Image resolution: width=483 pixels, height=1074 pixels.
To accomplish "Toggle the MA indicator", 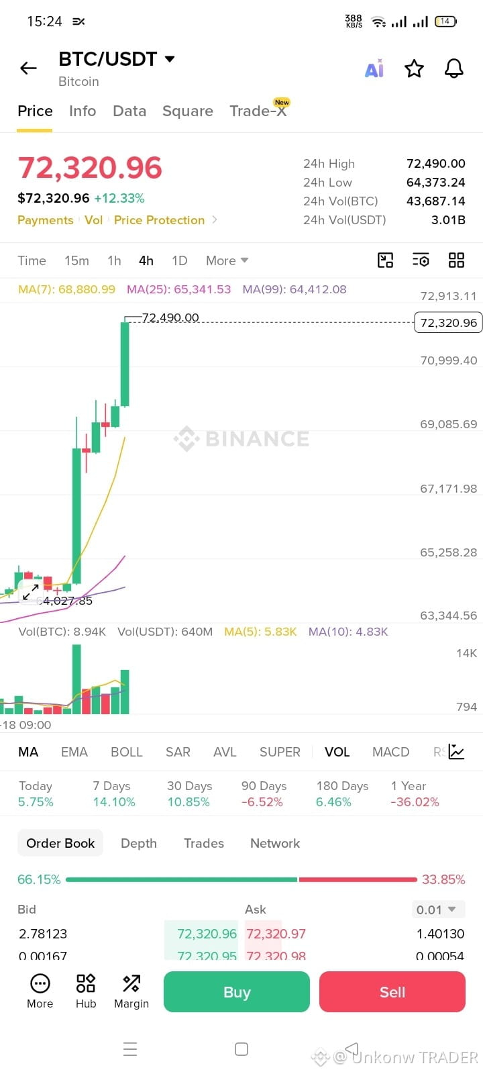I will click(x=28, y=752).
